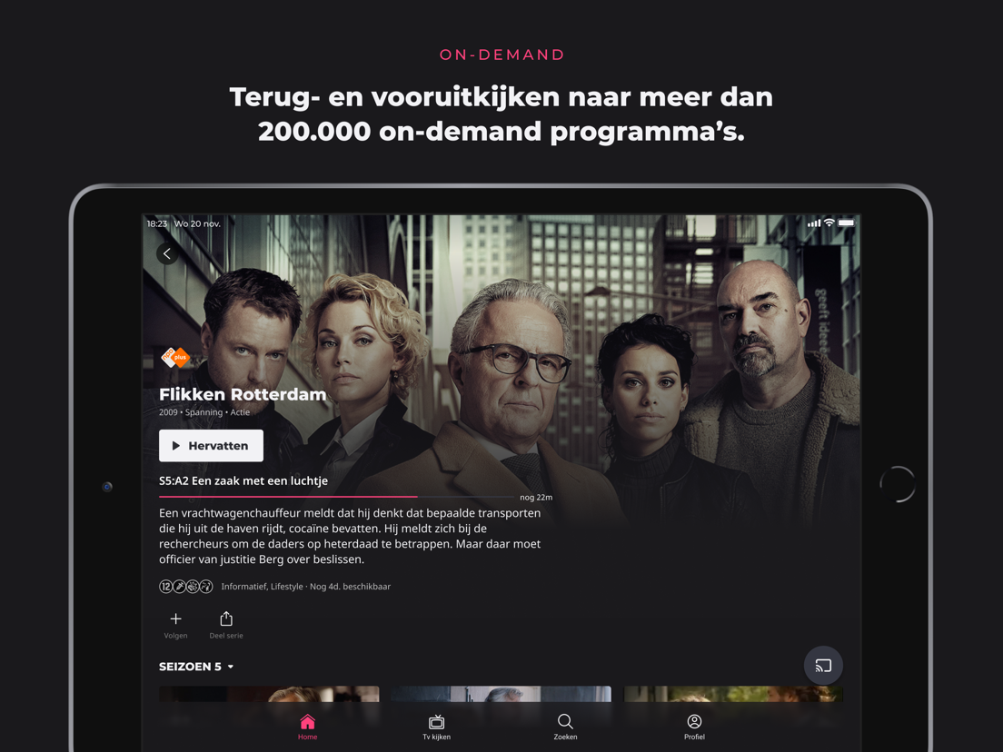Viewport: 1003px width, 752px height.
Task: Select episode title S5:A2 Een zaak met een luchtje
Action: pos(243,480)
